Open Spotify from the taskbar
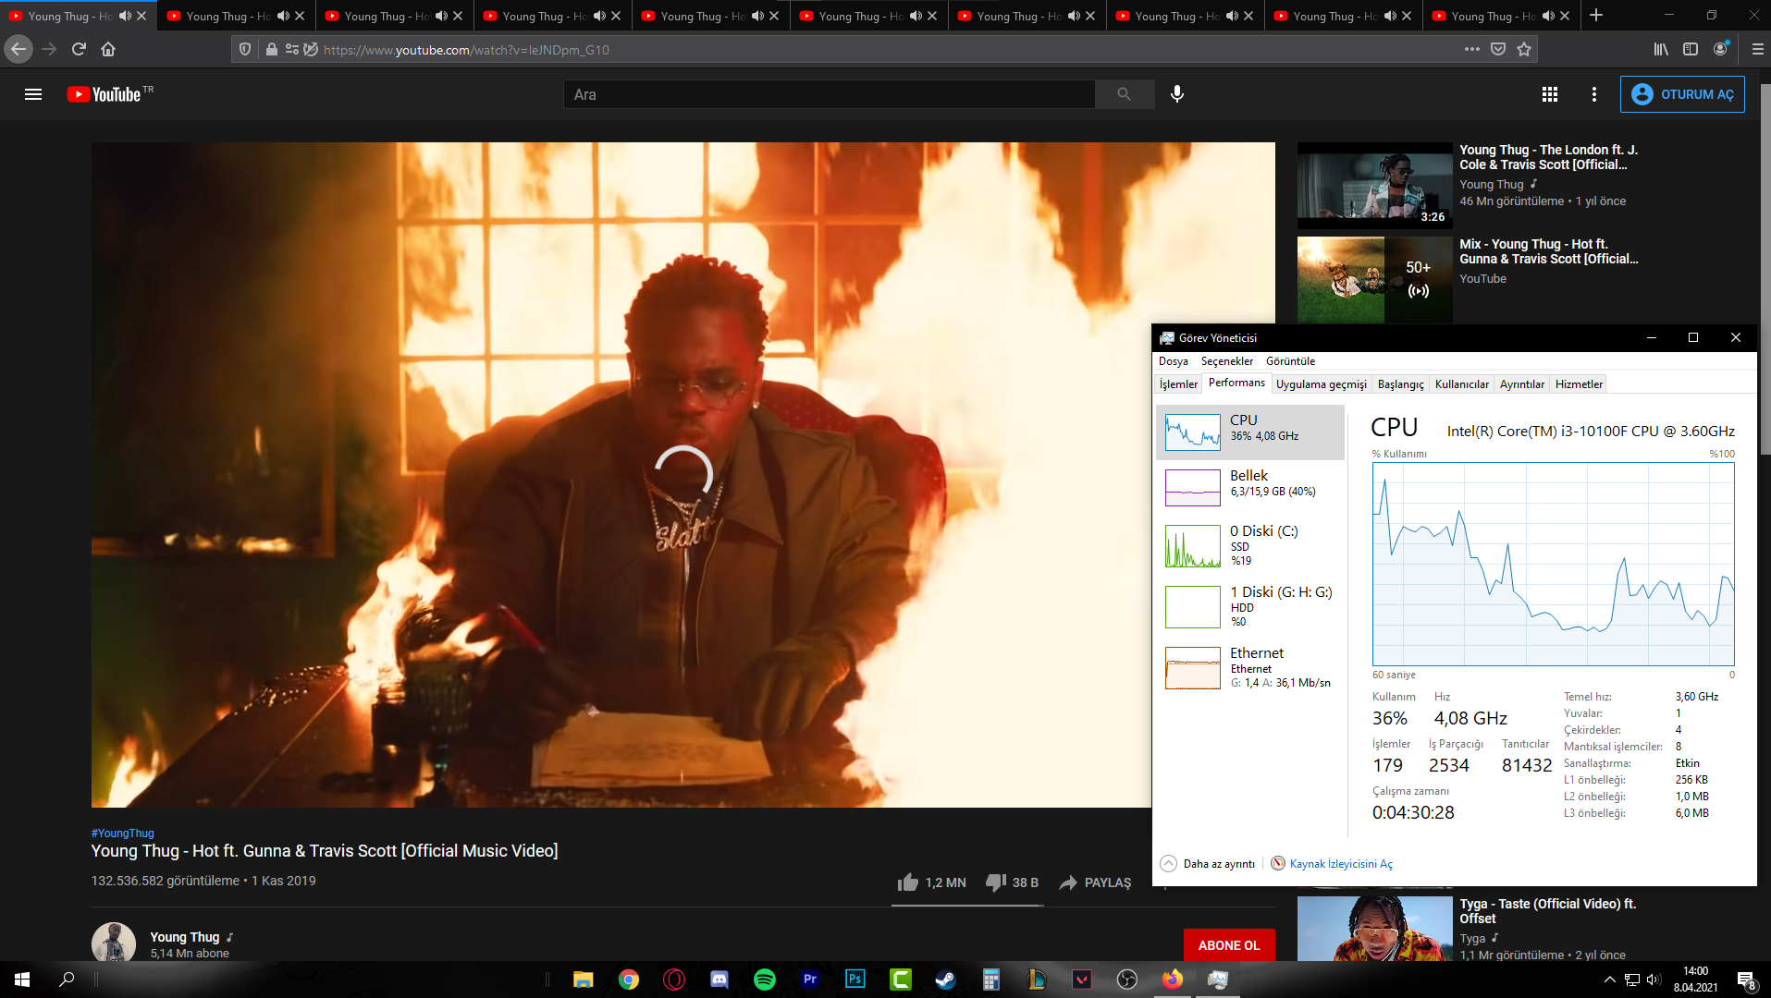Screen dimensions: 1771x998 (765, 980)
